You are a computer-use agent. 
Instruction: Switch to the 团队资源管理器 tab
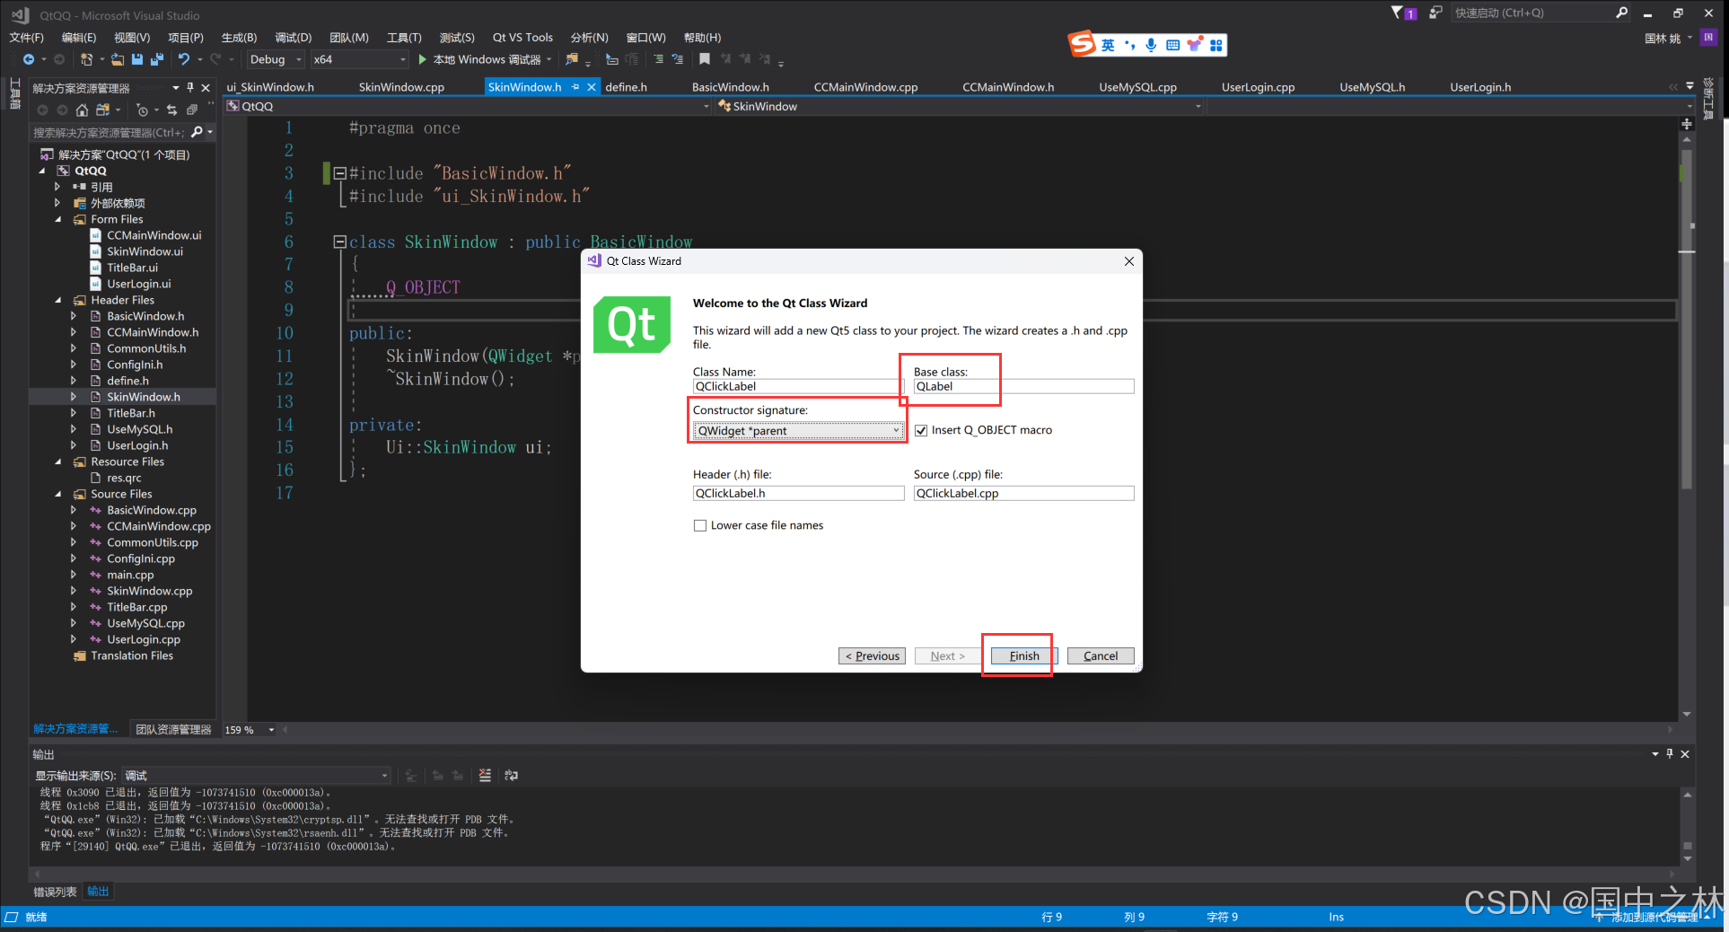(x=173, y=729)
